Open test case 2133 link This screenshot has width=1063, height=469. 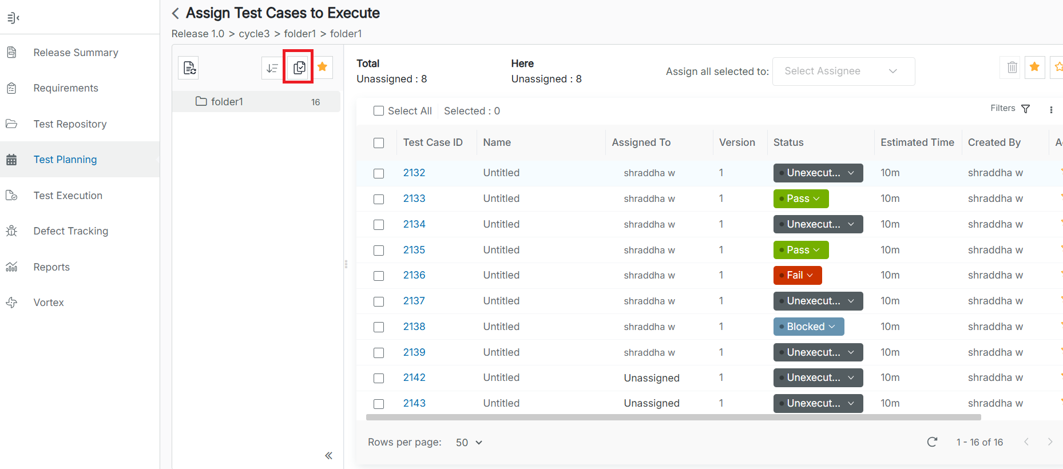414,198
